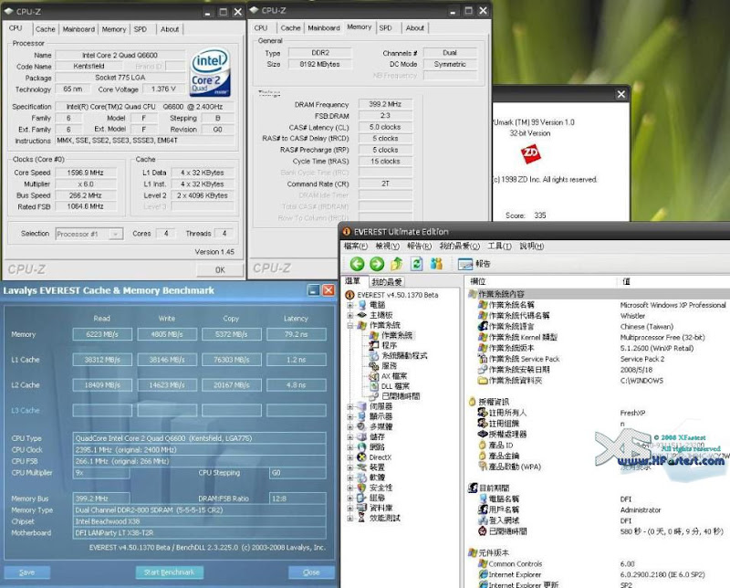
Task: Select the DirectX node in EVEREST tree
Action: [380, 457]
